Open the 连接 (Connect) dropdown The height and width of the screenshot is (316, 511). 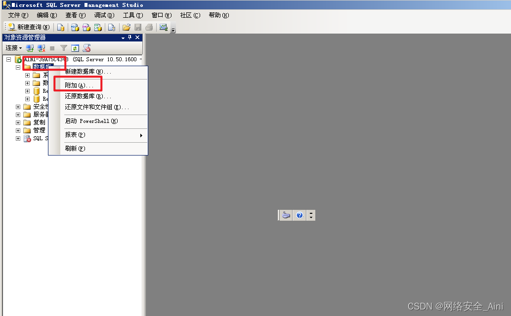pos(14,48)
